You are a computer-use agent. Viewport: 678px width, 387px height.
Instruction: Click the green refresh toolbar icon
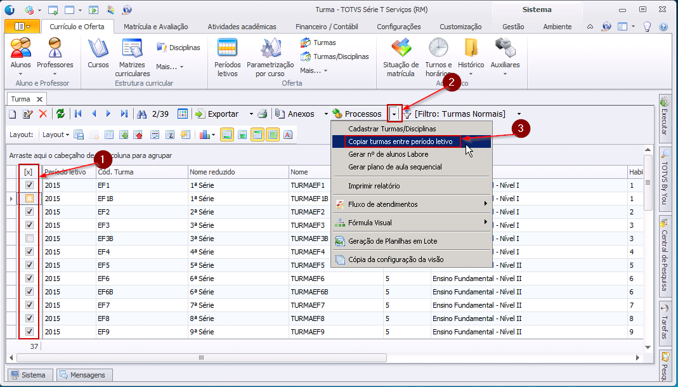coord(60,114)
